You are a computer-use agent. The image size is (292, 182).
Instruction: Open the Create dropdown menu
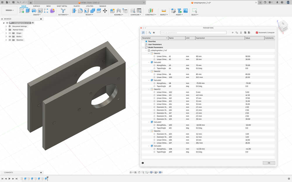click(37, 15)
